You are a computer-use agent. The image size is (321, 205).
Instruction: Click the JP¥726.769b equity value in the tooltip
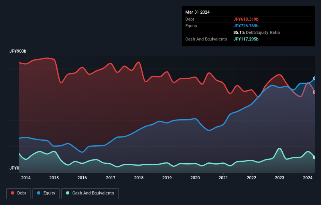pyautogui.click(x=246, y=26)
